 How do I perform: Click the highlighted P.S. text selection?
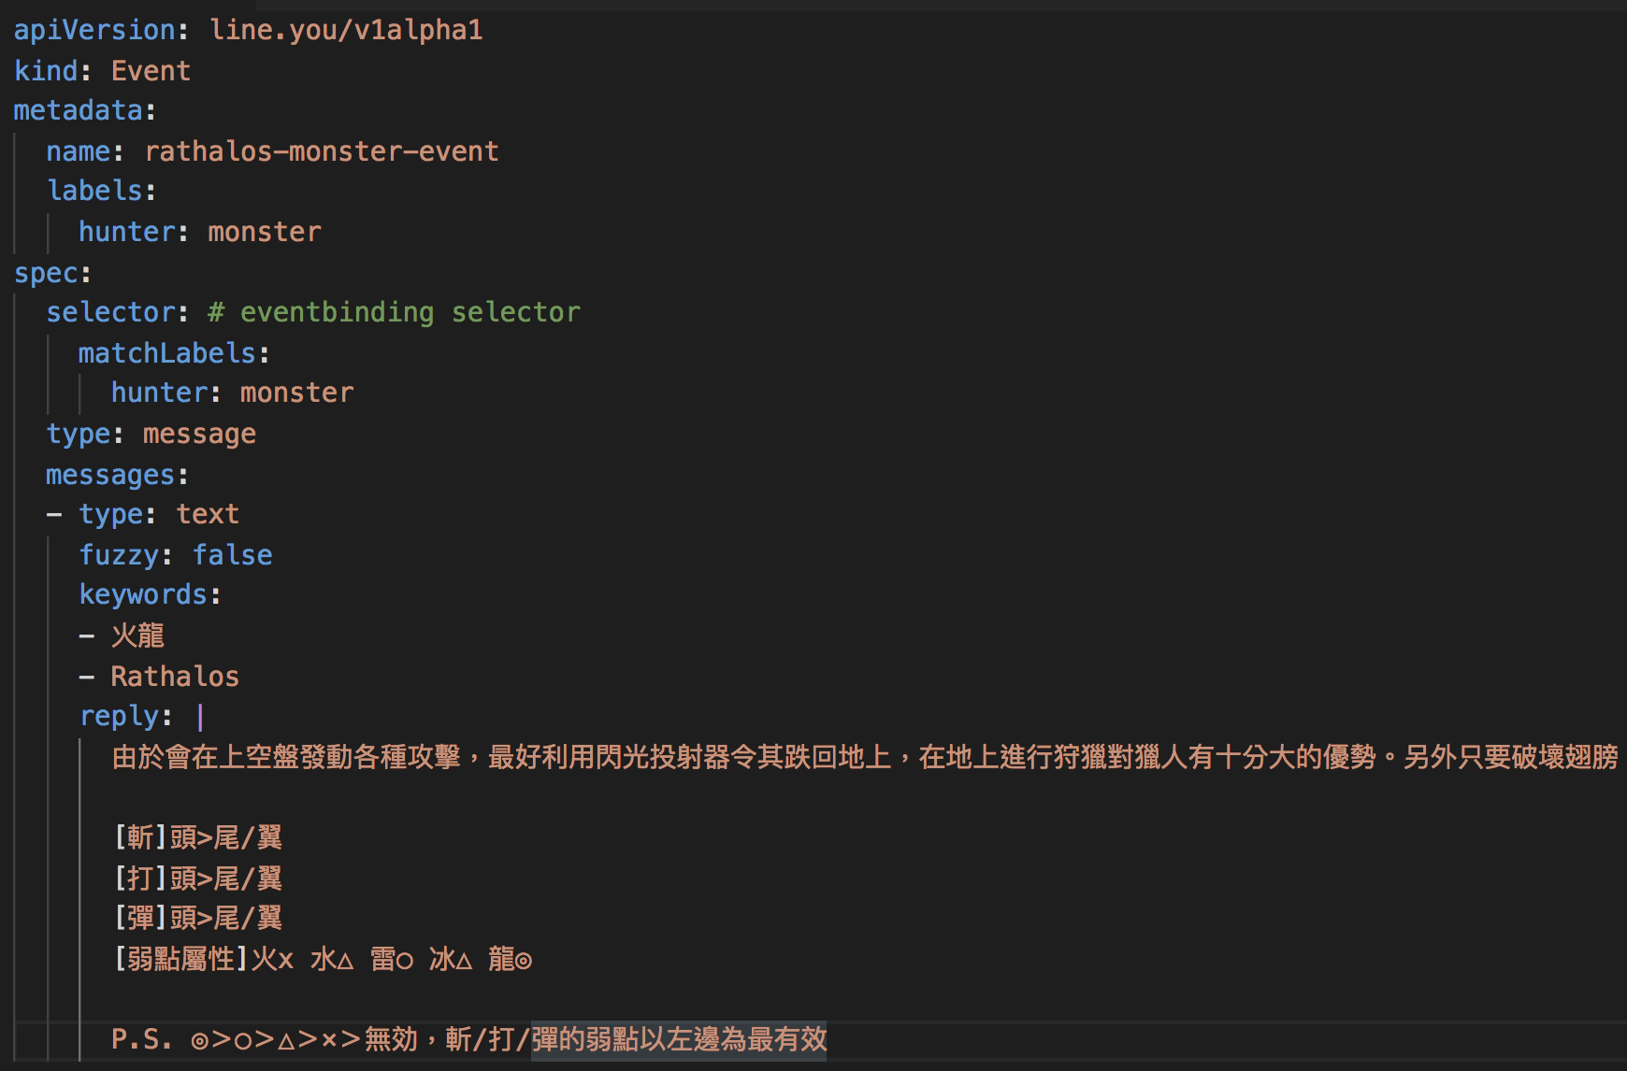click(679, 1039)
